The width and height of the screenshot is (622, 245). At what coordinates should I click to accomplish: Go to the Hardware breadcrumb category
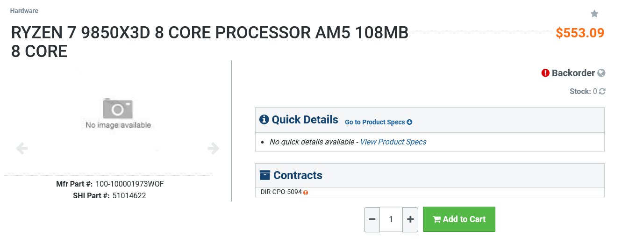point(24,11)
